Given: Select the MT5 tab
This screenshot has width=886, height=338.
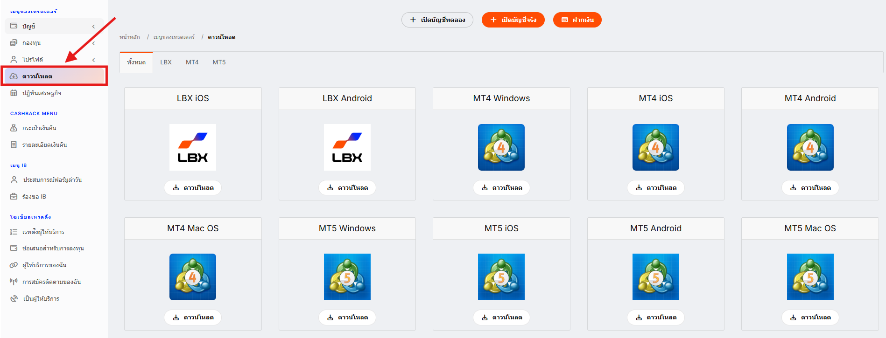Looking at the screenshot, I should pos(219,62).
